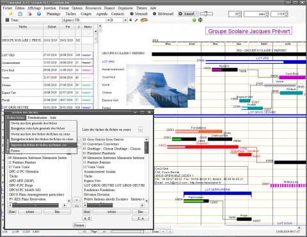This screenshot has width=307, height=237.
Task: Click the Tâches toolbar button
Action: (70, 14)
